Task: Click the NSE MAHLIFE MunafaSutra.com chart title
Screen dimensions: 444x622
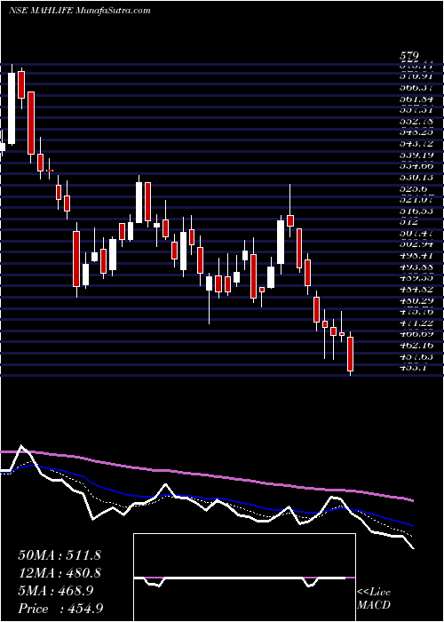Action: coord(79,11)
